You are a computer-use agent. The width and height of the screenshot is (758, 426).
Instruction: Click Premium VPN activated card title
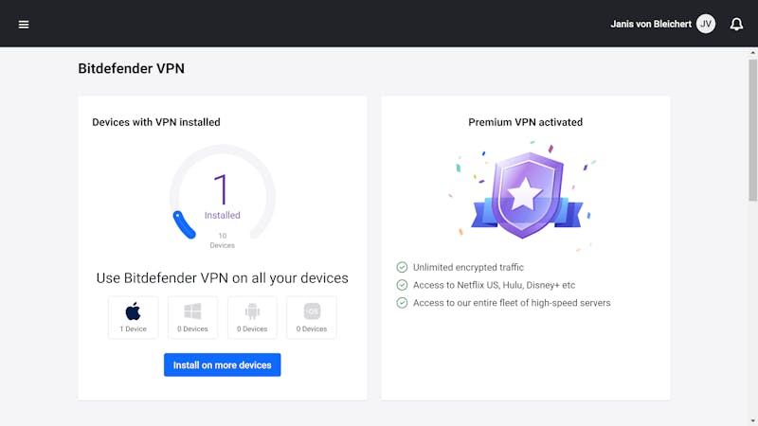tap(526, 122)
